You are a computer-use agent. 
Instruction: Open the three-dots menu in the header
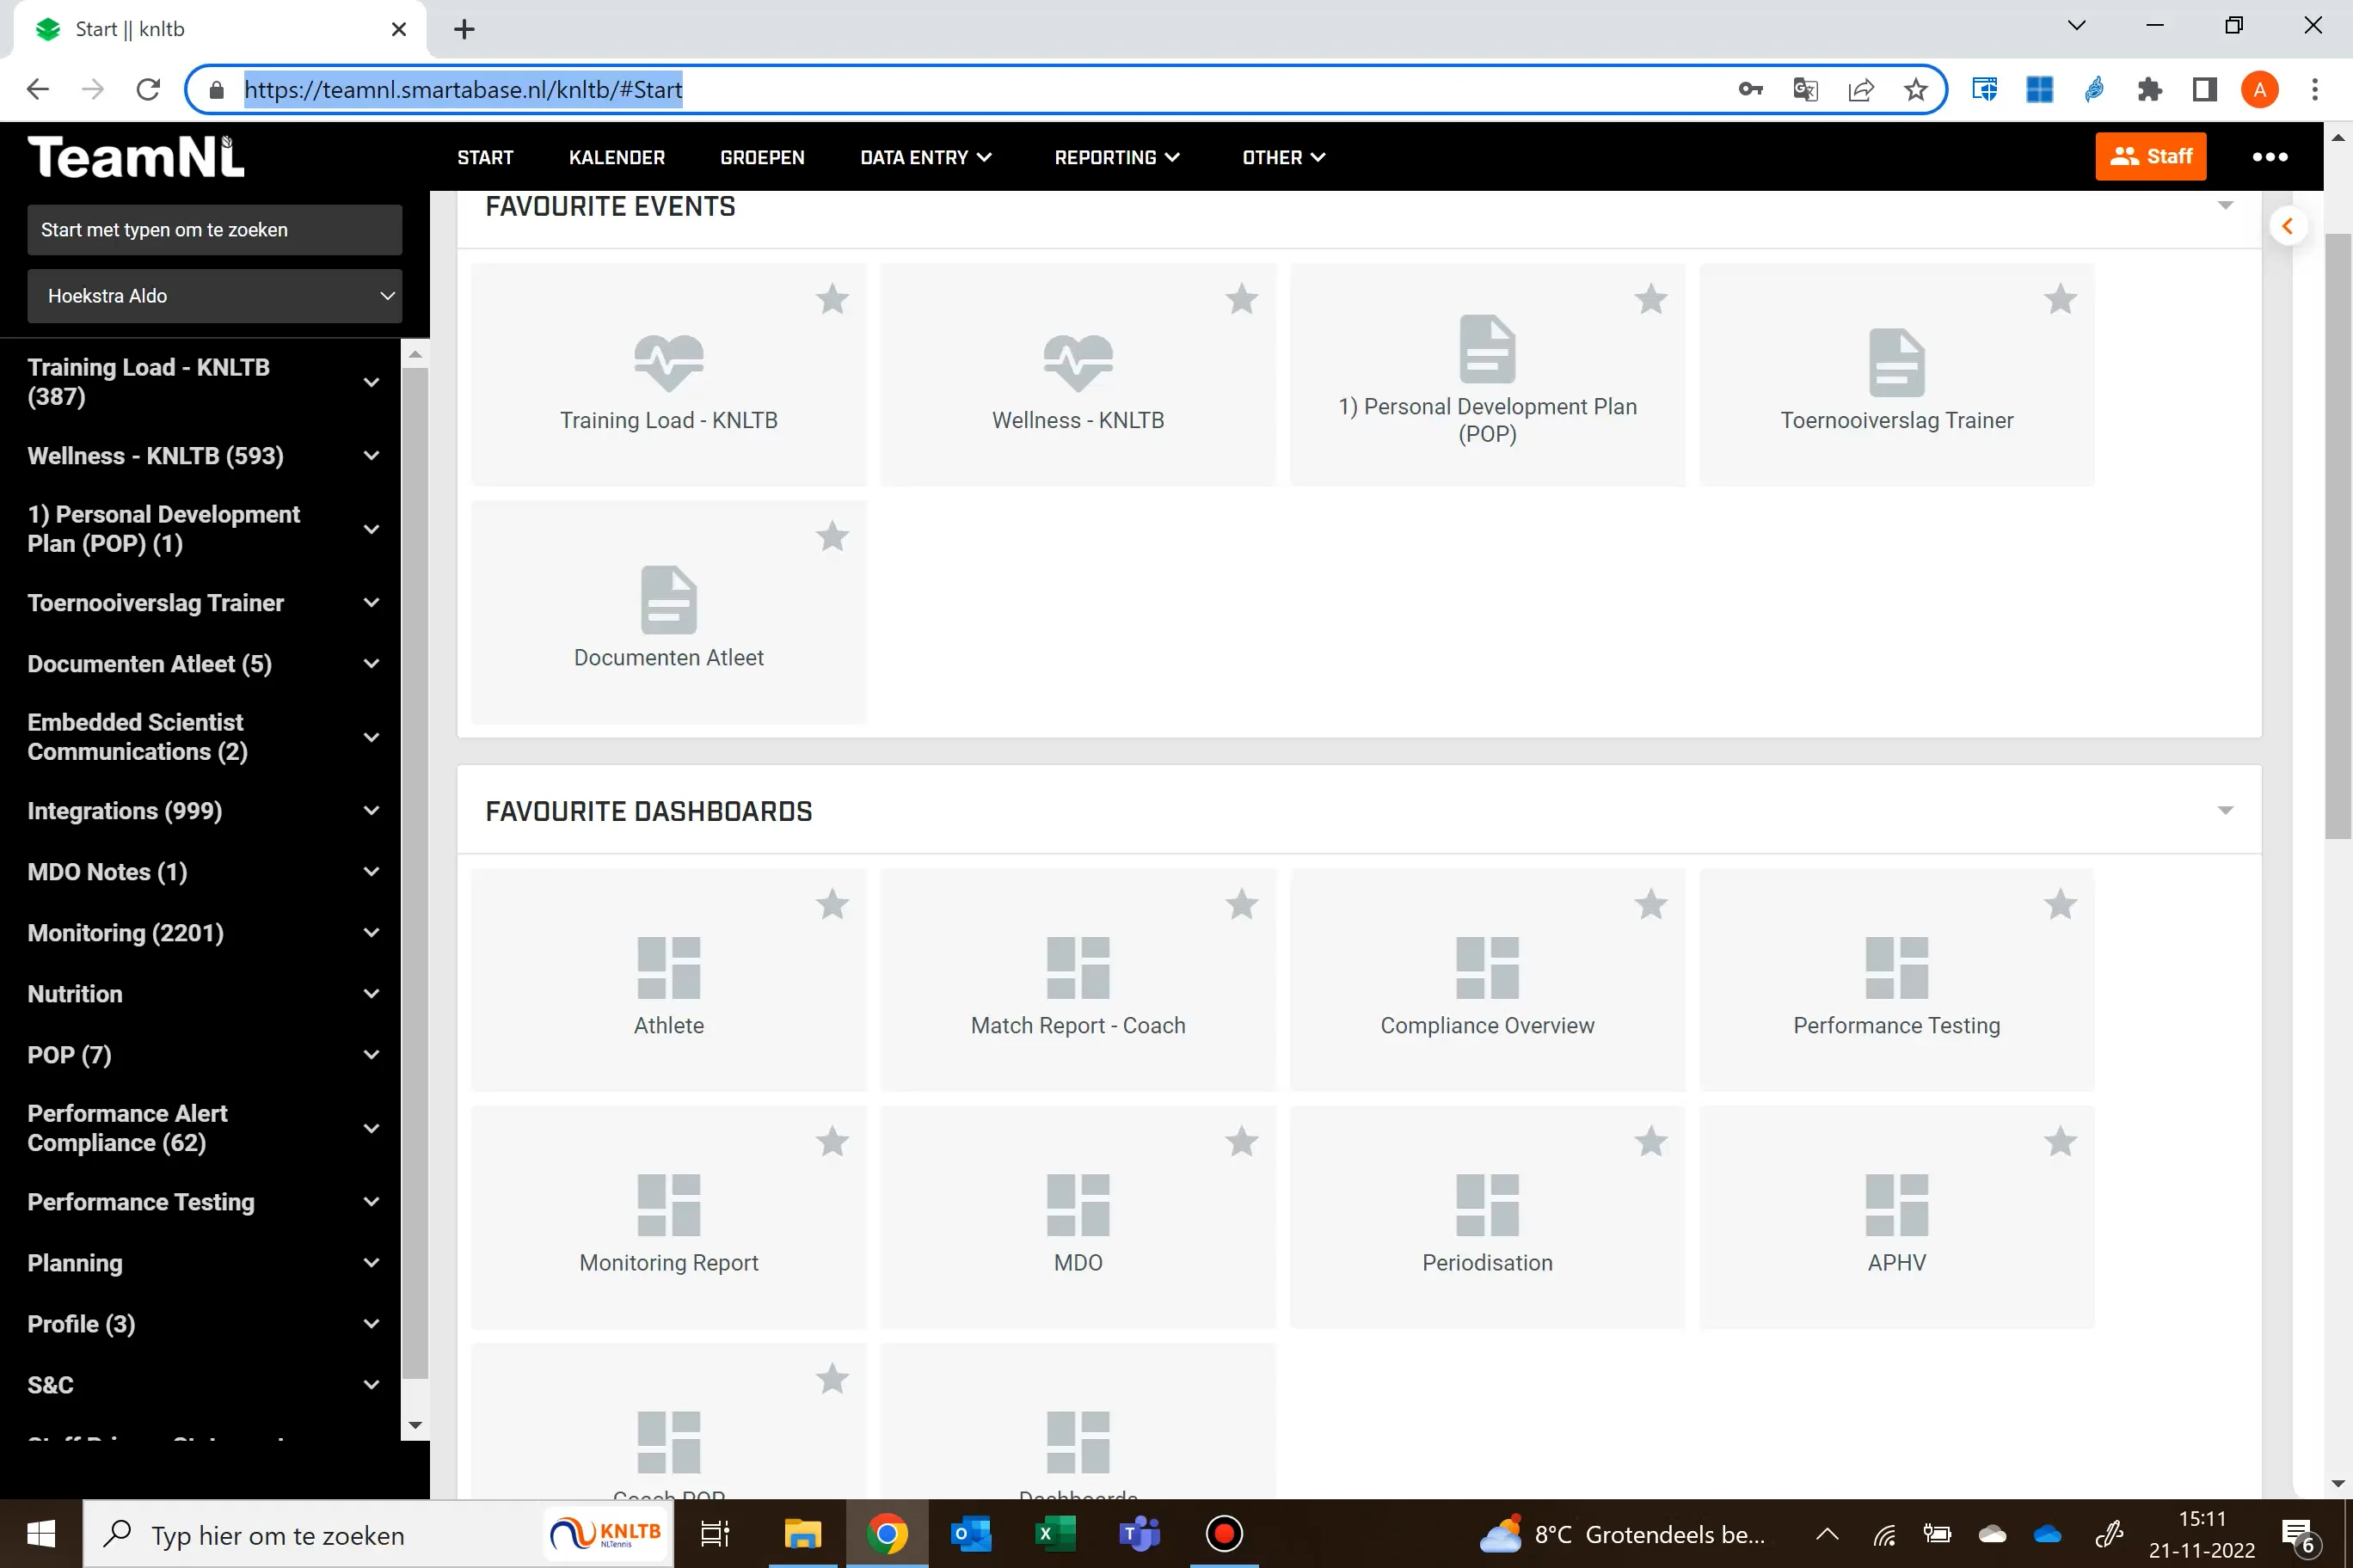coord(2269,157)
